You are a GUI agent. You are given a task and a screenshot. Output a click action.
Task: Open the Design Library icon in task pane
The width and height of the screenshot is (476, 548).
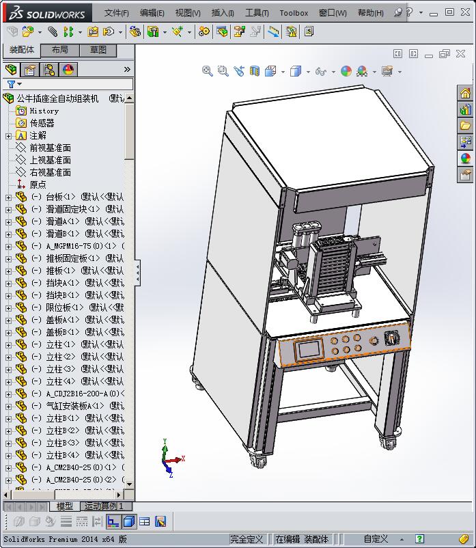pyautogui.click(x=465, y=110)
